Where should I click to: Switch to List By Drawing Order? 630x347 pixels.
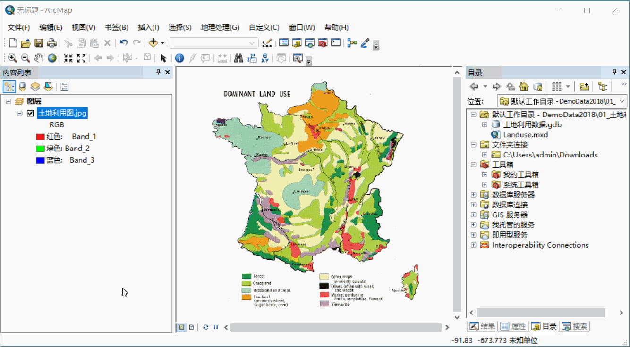pyautogui.click(x=9, y=86)
